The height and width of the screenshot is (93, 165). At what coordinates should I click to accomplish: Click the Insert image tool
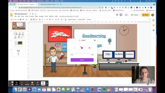click(36, 20)
